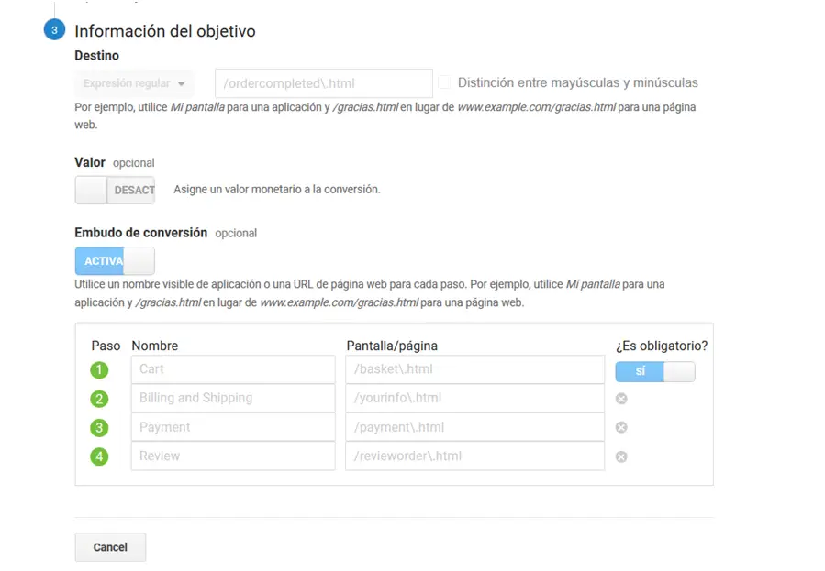Click the Cancel button

click(x=109, y=546)
